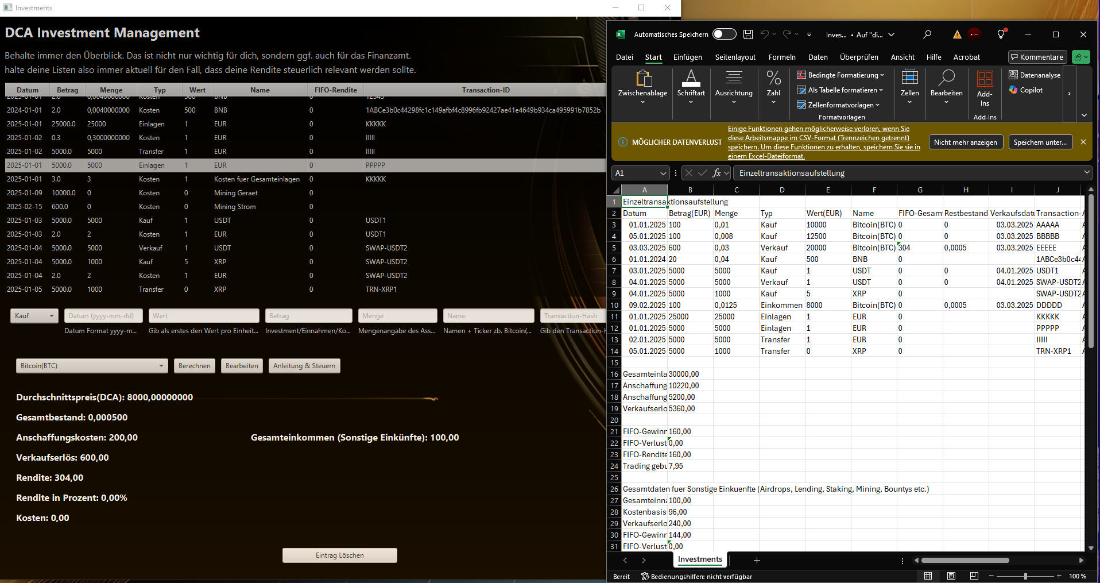
Task: Switch to the Formeln ribbon tab
Action: click(x=781, y=57)
